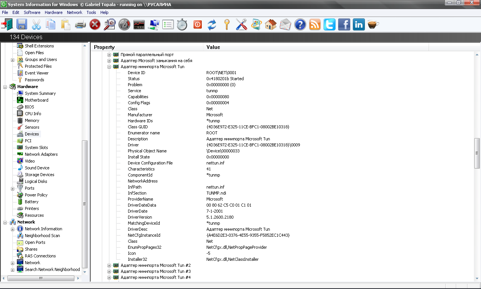This screenshot has width=481, height=289.
Task: Select CPU Info in the sidebar
Action: (x=33, y=114)
